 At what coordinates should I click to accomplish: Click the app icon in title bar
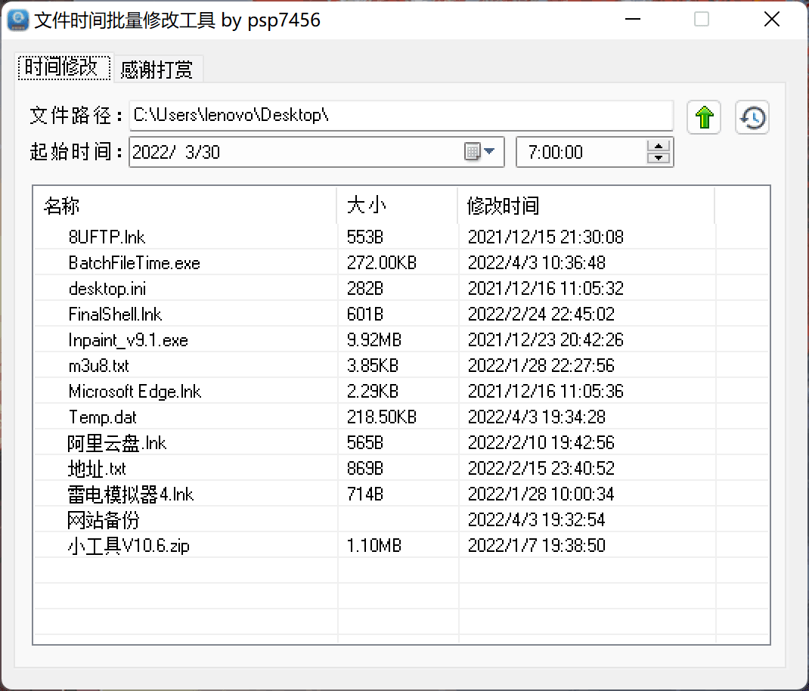18,20
